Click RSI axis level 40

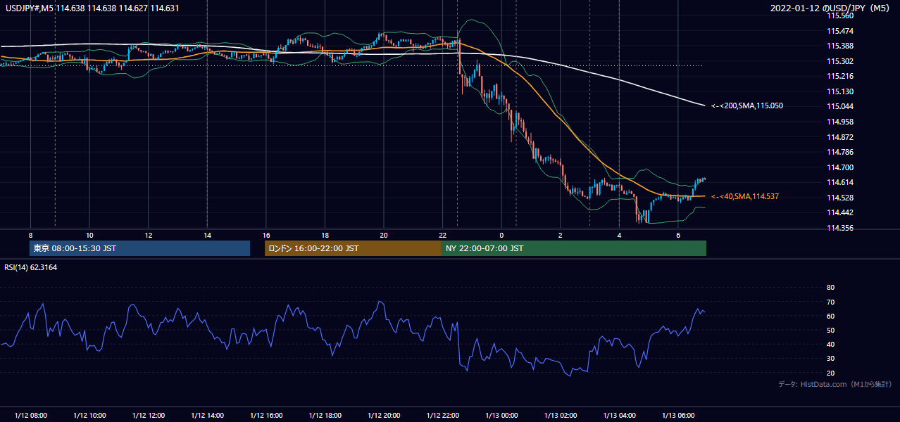pos(830,345)
